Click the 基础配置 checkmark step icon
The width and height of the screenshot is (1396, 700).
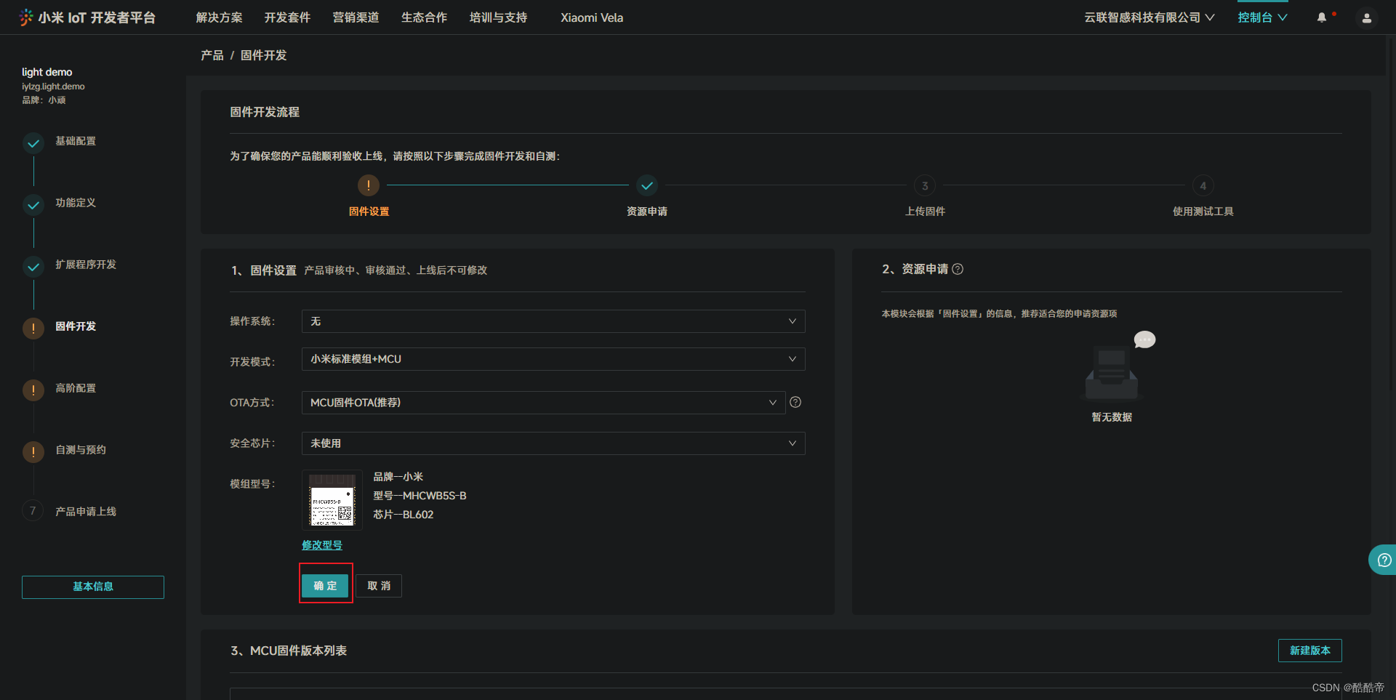click(x=33, y=143)
